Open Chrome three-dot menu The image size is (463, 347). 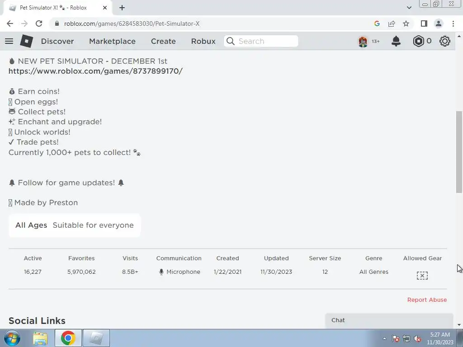tap(453, 23)
